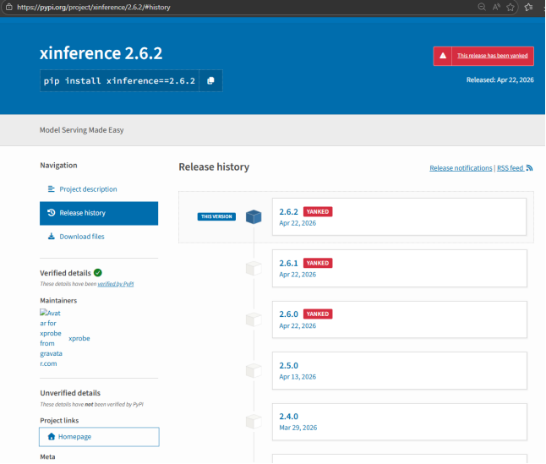Click the Project description list icon
546x464 pixels.
[x=52, y=189]
